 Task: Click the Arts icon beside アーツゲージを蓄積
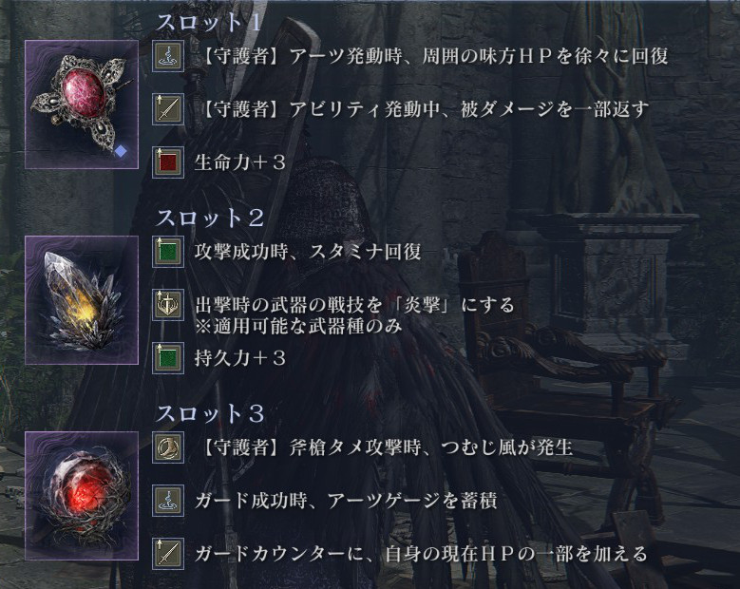[x=168, y=501]
